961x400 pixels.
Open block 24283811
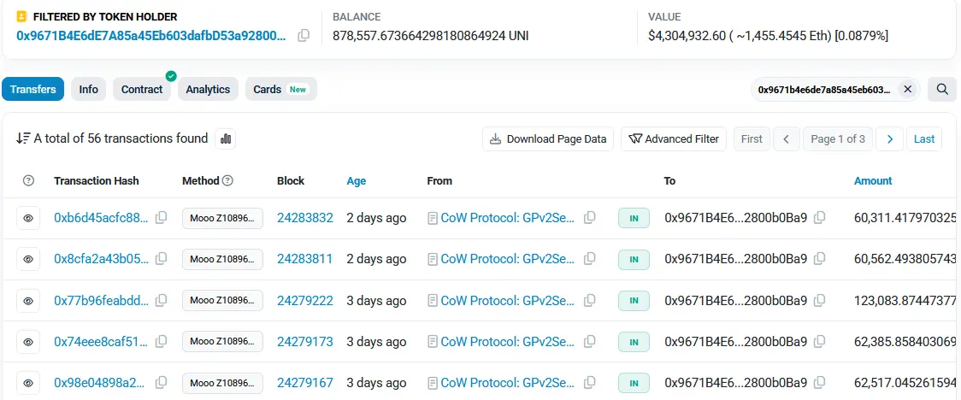point(304,259)
